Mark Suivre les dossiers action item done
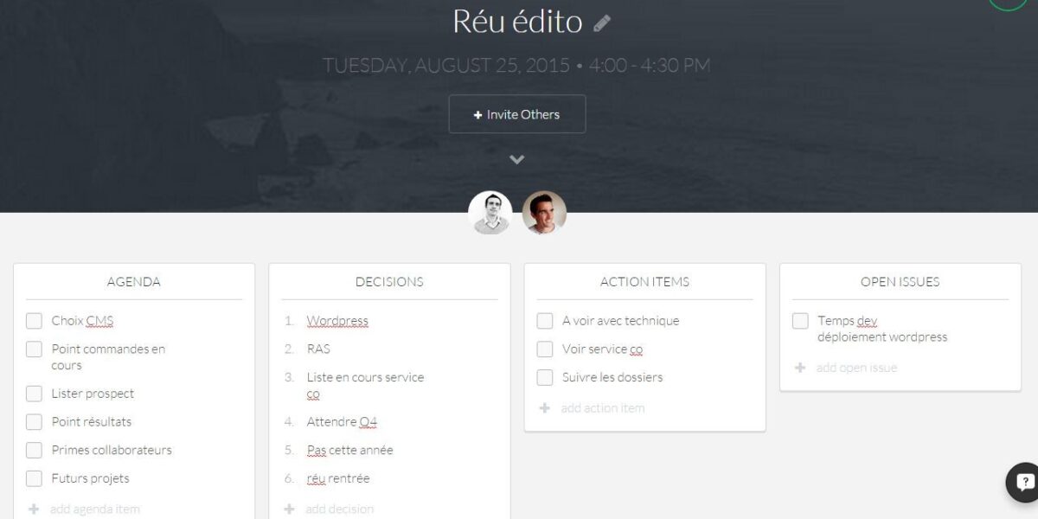Viewport: 1038px width, 519px height. click(545, 378)
